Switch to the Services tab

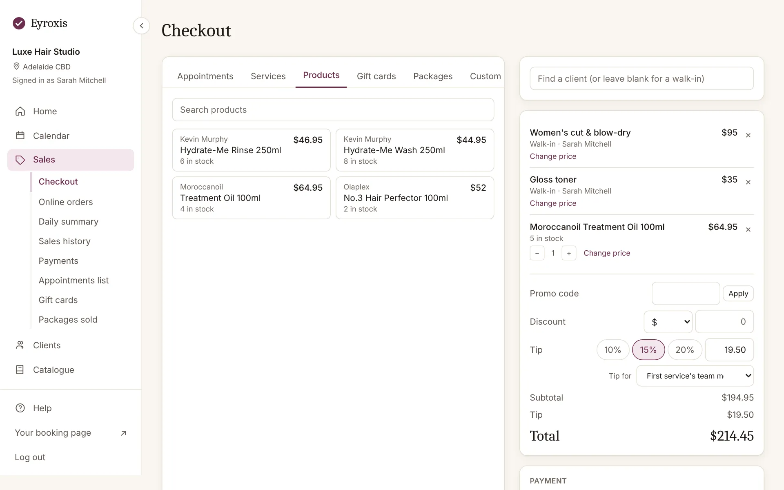(268, 76)
